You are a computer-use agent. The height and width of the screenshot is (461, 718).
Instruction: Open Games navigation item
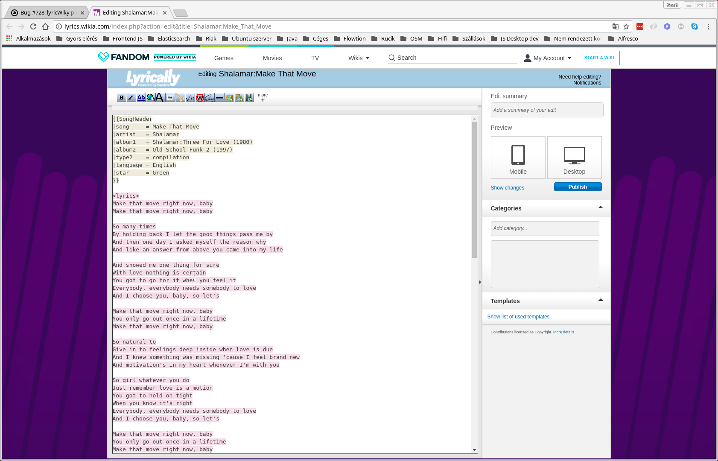click(x=224, y=58)
